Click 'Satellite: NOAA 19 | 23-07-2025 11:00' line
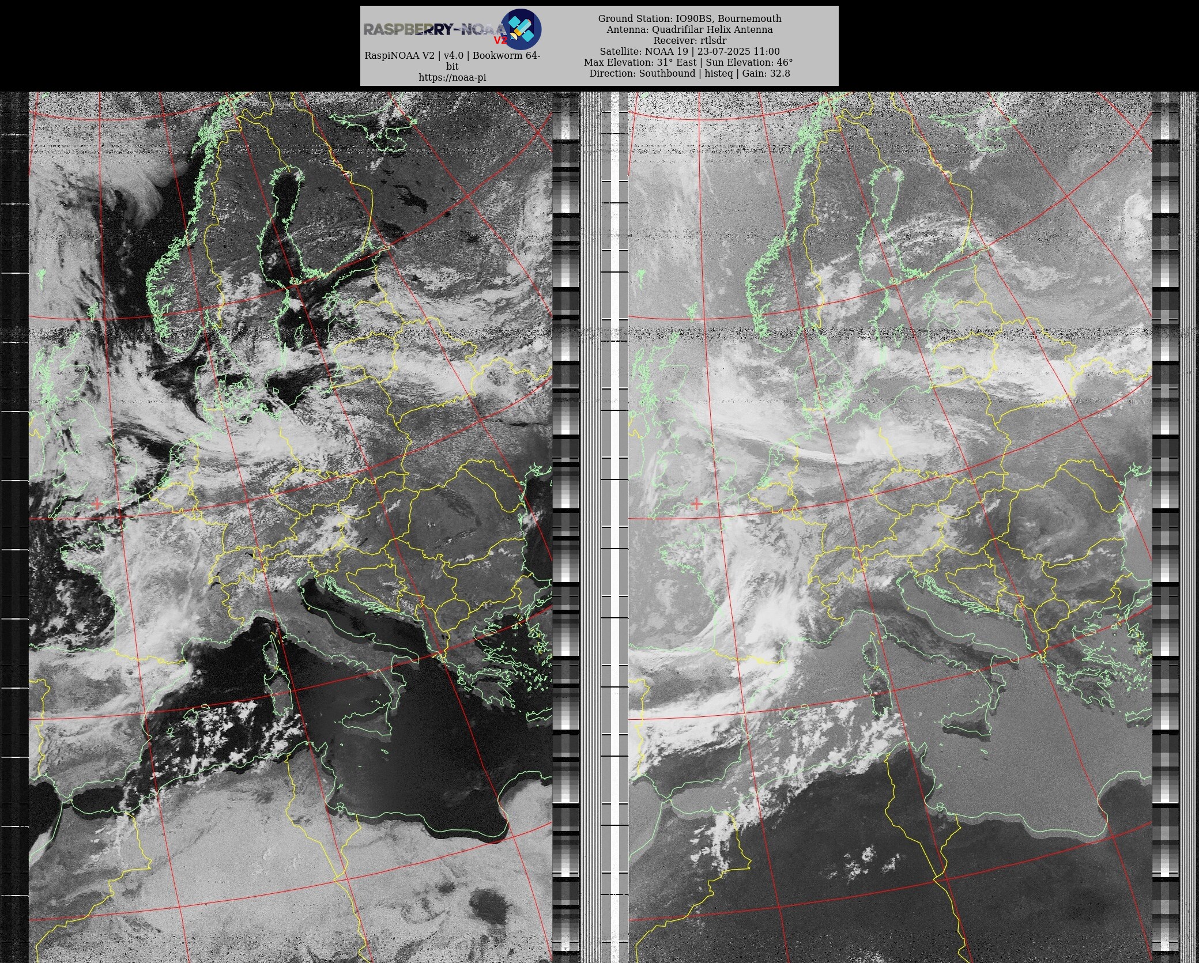The width and height of the screenshot is (1199, 963). (x=690, y=51)
